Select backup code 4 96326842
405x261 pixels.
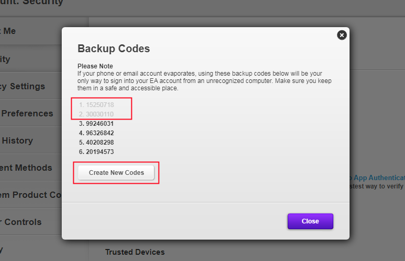(96, 133)
